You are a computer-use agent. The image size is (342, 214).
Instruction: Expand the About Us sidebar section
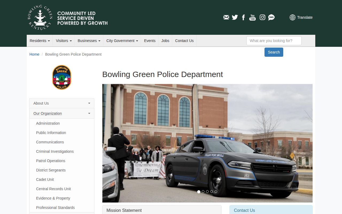point(62,103)
